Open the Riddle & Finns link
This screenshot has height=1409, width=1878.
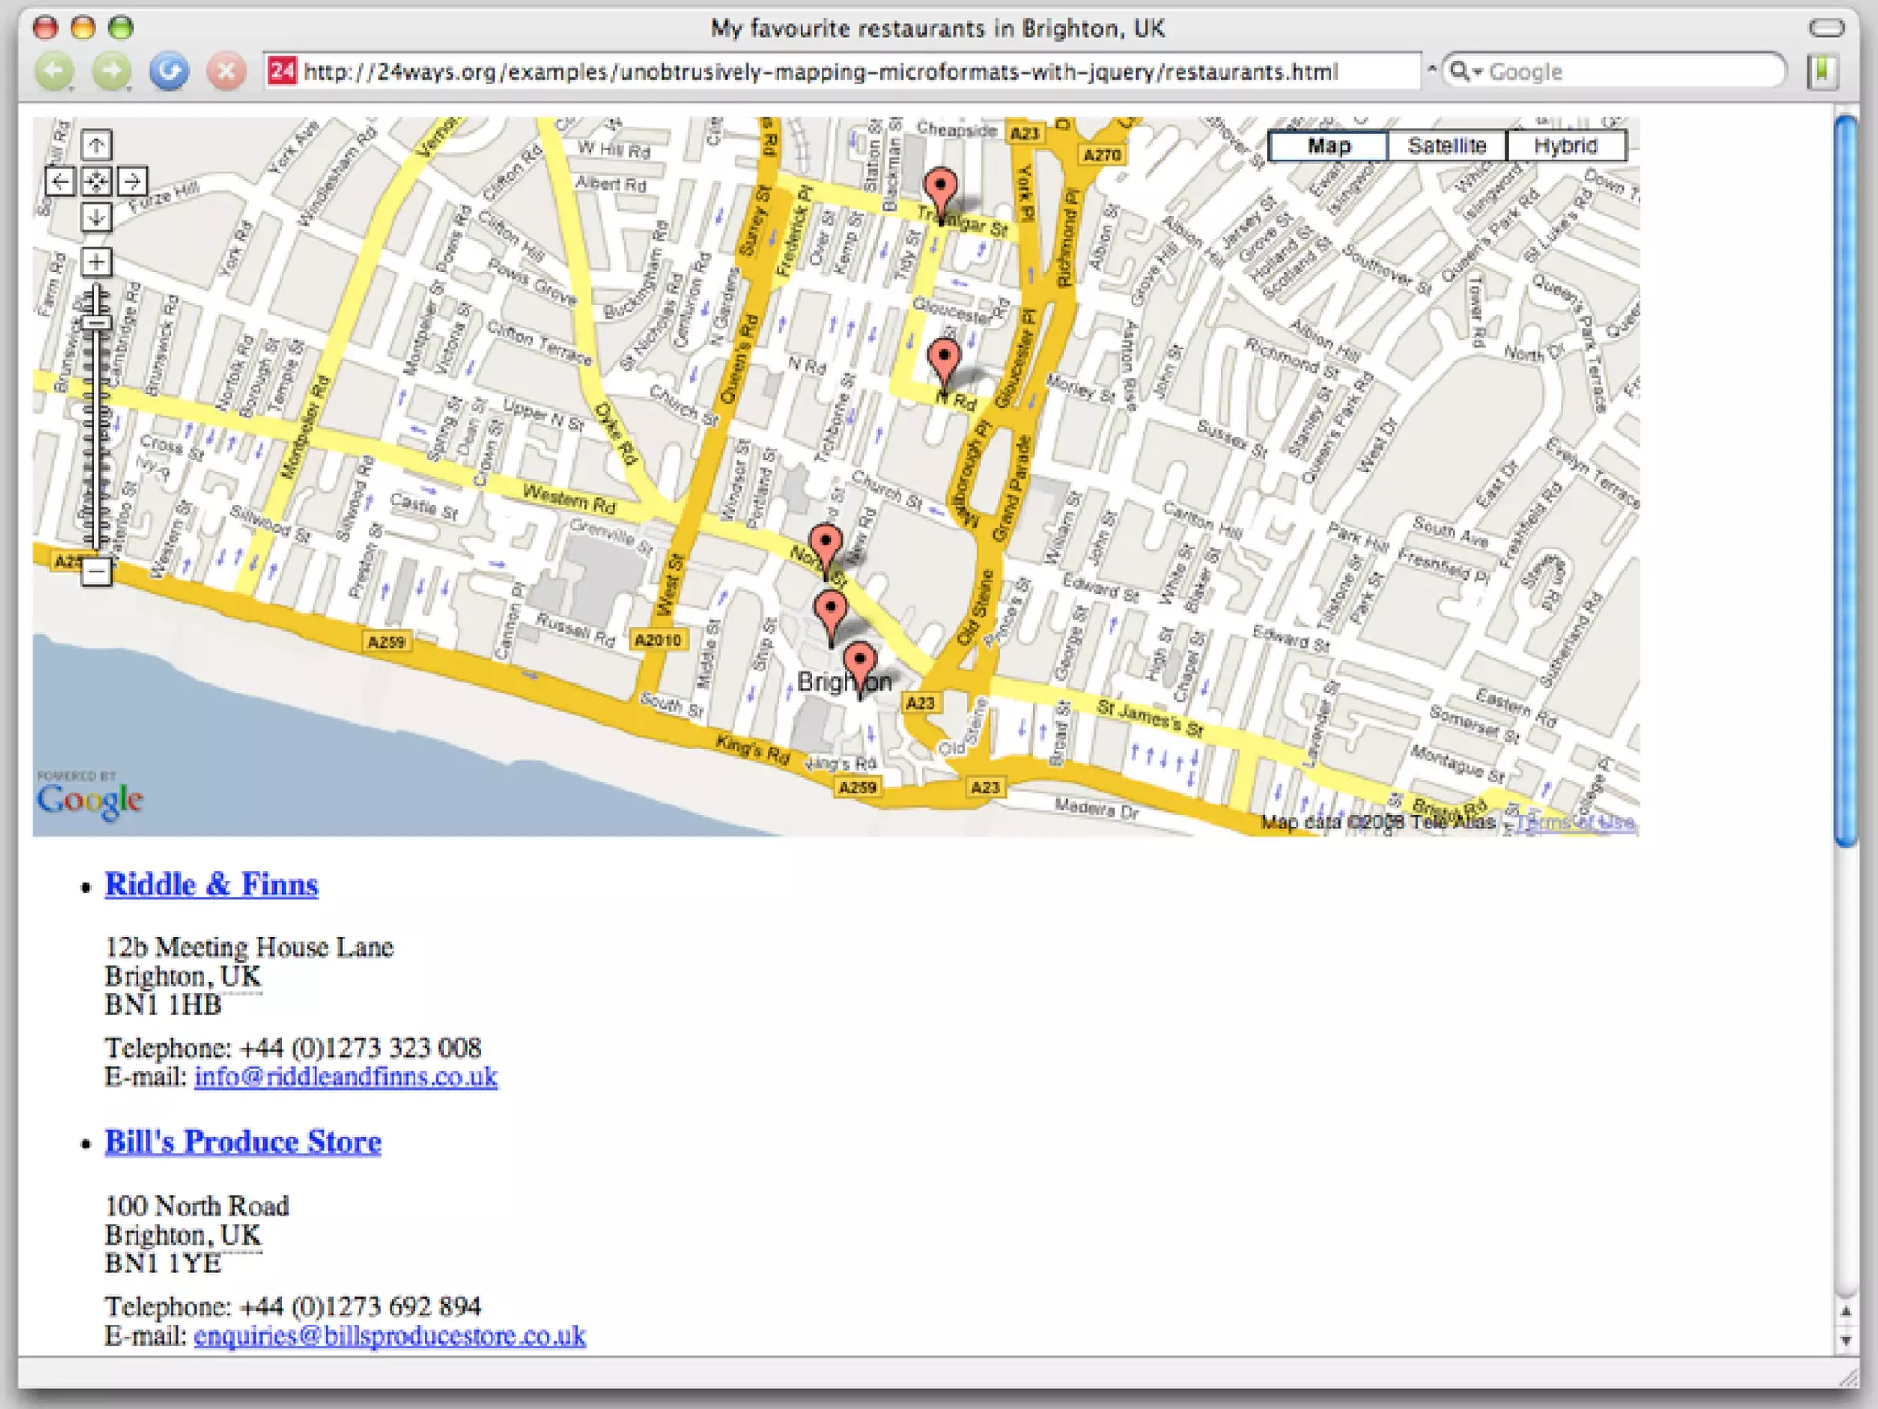(x=212, y=884)
